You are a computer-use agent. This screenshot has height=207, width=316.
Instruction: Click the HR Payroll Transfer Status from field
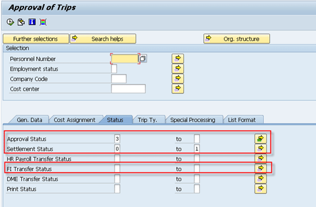(x=117, y=159)
